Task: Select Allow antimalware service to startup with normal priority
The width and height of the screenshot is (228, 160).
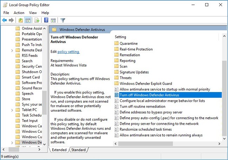Action: pyautogui.click(x=165, y=89)
